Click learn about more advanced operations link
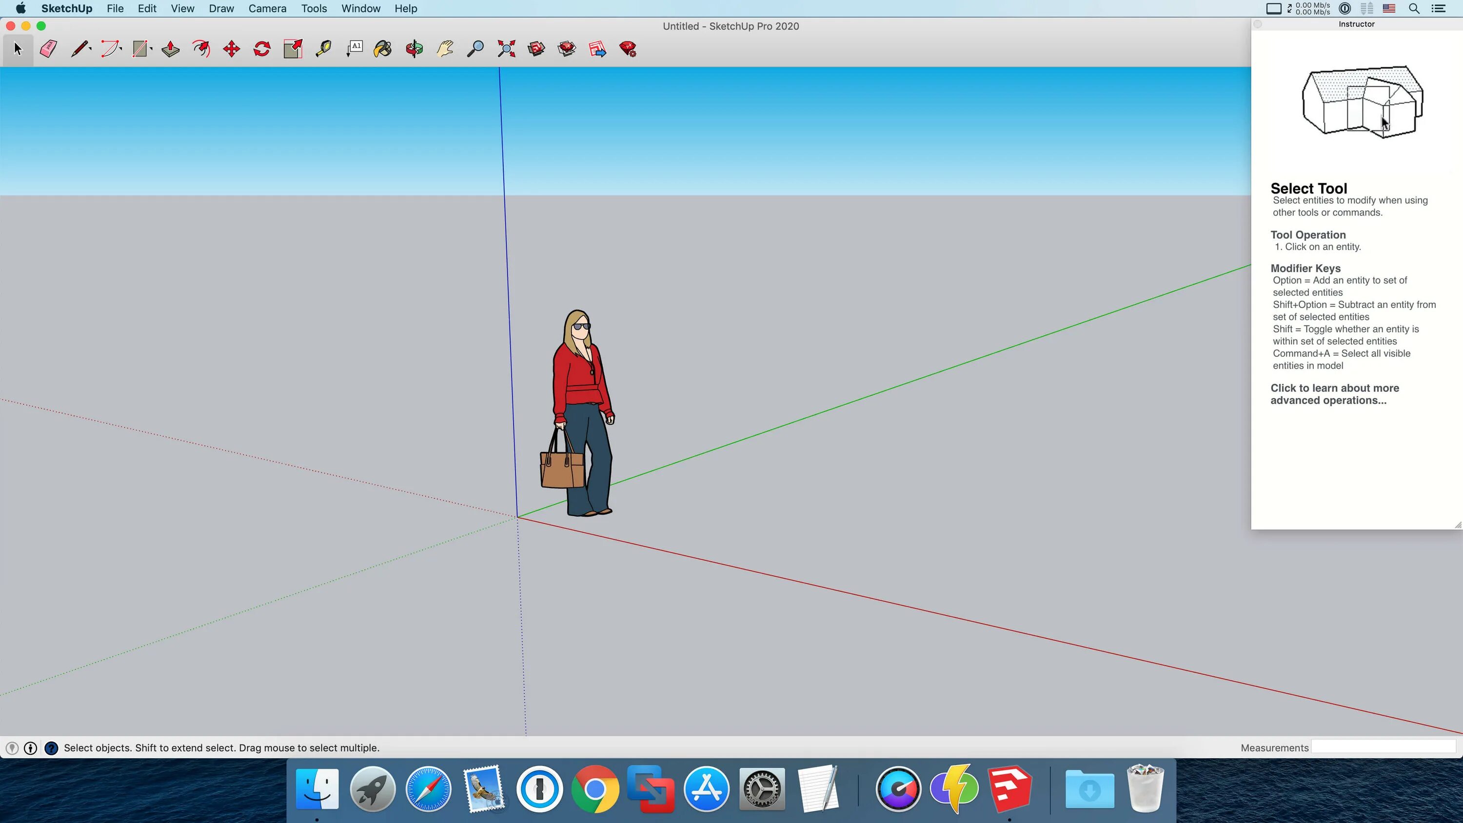 point(1334,393)
